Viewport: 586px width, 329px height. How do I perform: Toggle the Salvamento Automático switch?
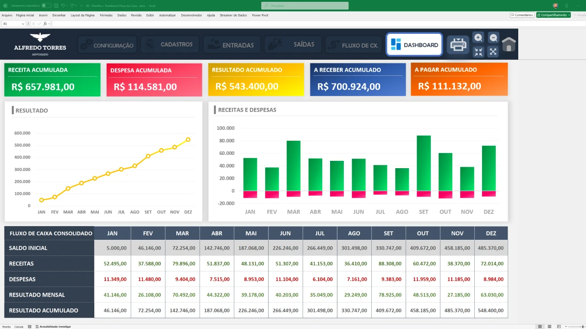coord(46,6)
